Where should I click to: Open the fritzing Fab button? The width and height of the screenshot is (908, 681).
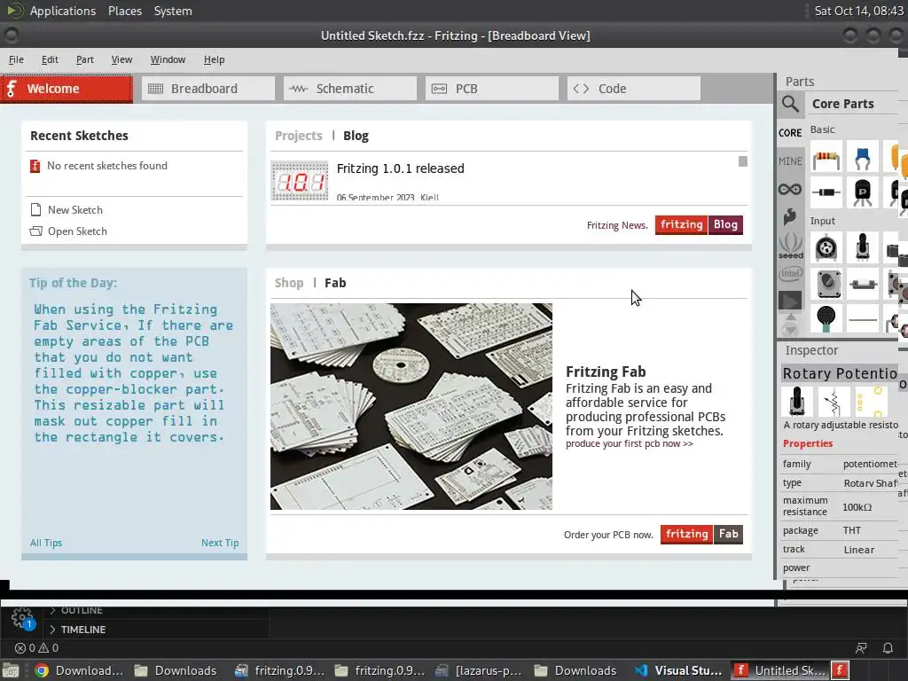pos(701,534)
